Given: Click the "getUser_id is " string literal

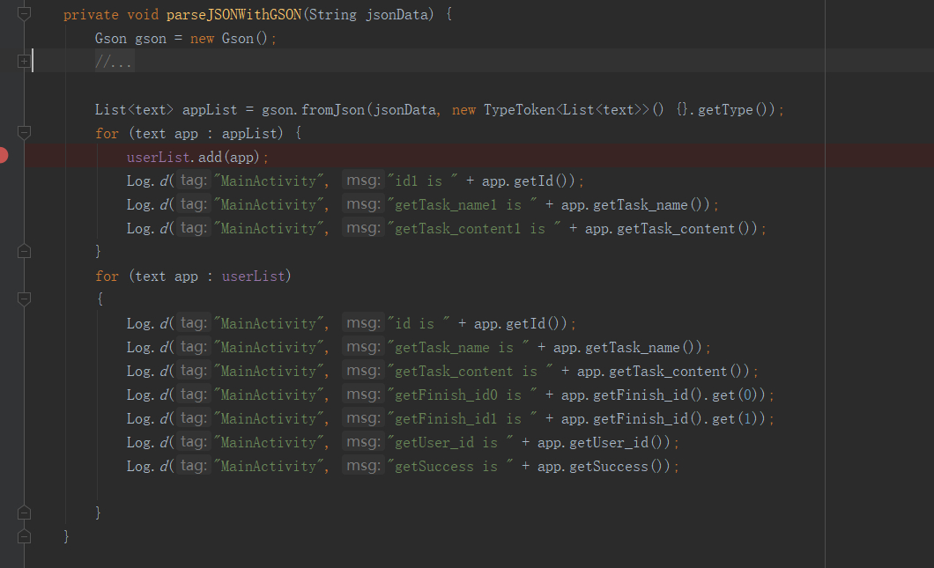Looking at the screenshot, I should pyautogui.click(x=451, y=442).
